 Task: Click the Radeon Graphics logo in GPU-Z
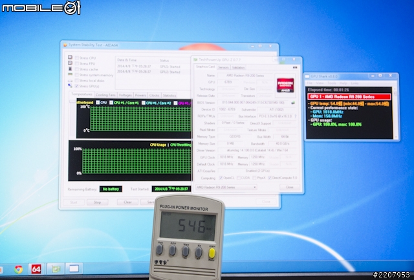point(285,85)
